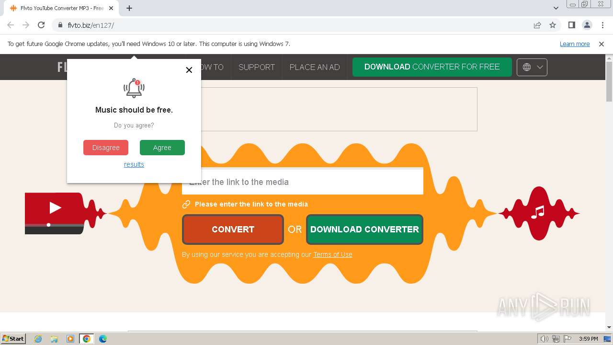Open the tab search chevron
Viewport: 613px width, 345px height.
tap(556, 8)
